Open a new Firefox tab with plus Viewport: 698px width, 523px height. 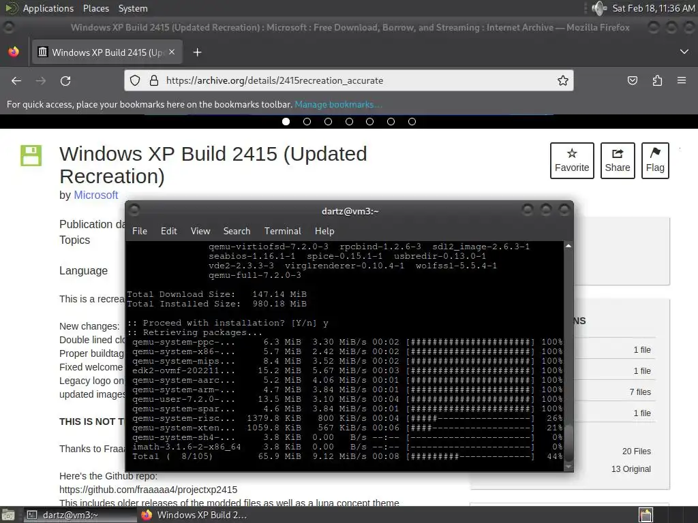coord(197,52)
